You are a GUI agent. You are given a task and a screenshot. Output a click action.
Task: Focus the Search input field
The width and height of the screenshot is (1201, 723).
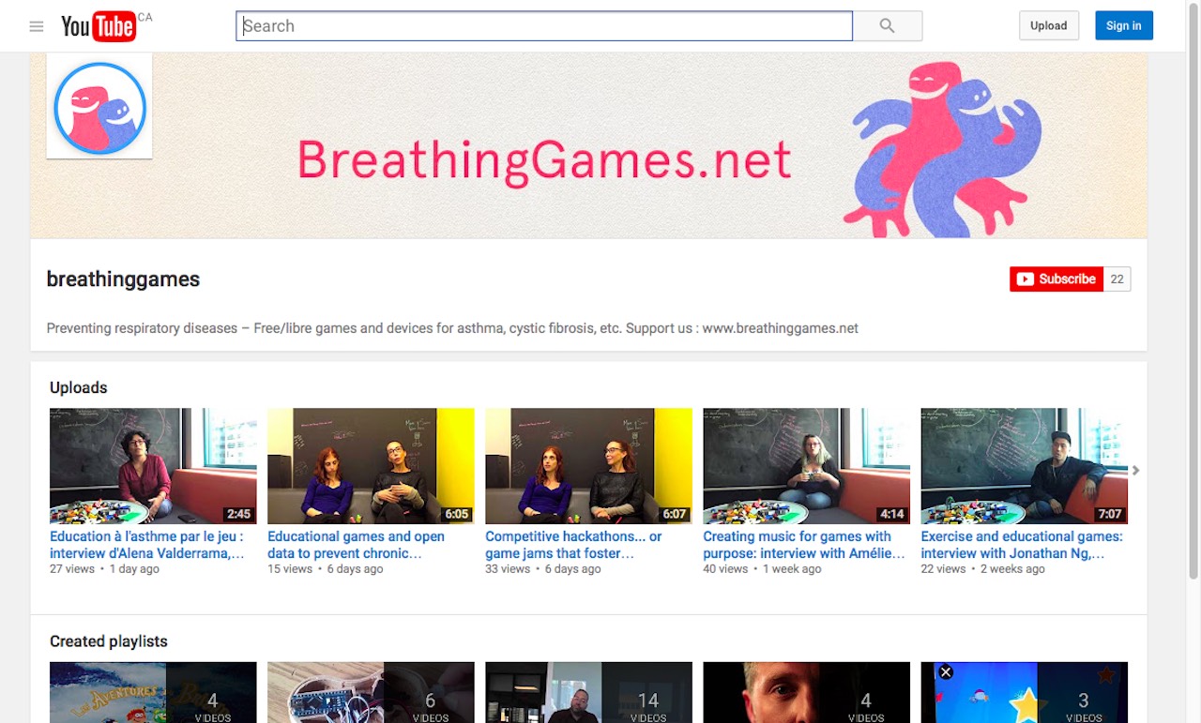(544, 26)
